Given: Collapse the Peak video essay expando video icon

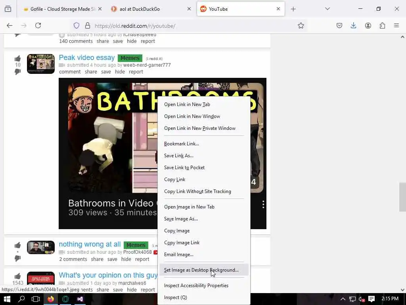Looking at the screenshot, I should (x=62, y=65).
